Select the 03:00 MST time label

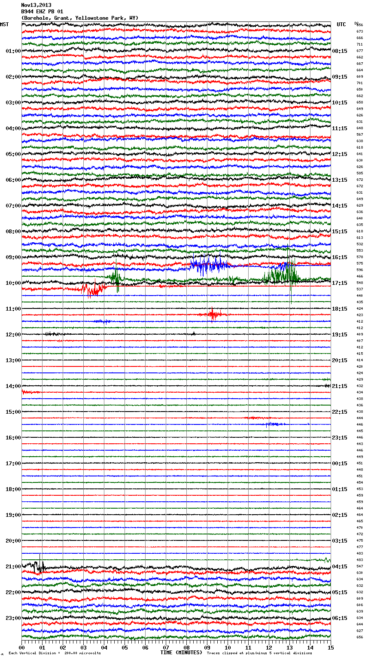click(13, 103)
